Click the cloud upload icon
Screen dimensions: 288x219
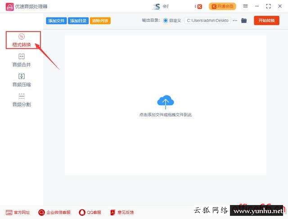point(166,102)
